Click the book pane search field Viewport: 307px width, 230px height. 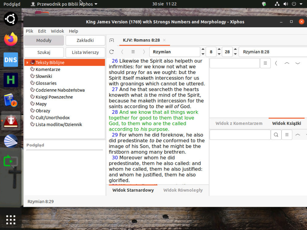pos(240,135)
